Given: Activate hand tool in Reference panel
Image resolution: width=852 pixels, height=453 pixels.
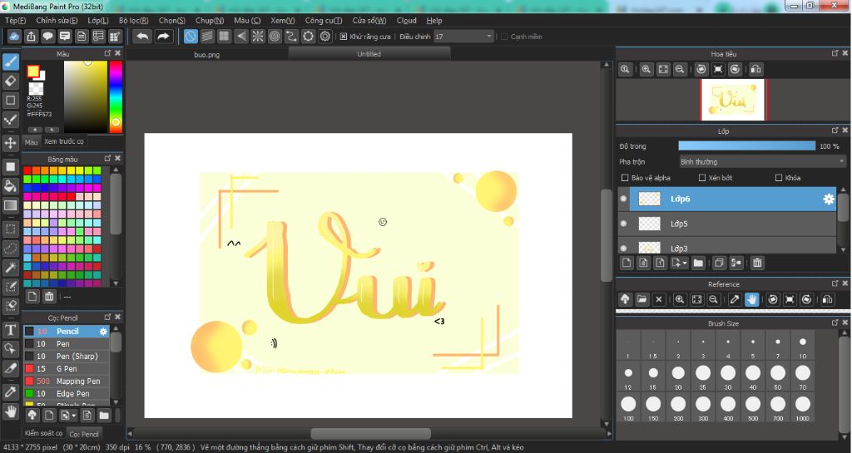Looking at the screenshot, I should pyautogui.click(x=751, y=299).
